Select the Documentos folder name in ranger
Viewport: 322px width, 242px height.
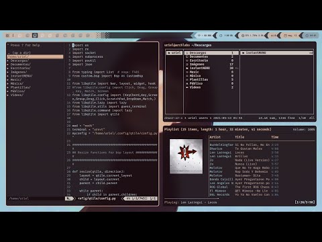(x=199, y=56)
